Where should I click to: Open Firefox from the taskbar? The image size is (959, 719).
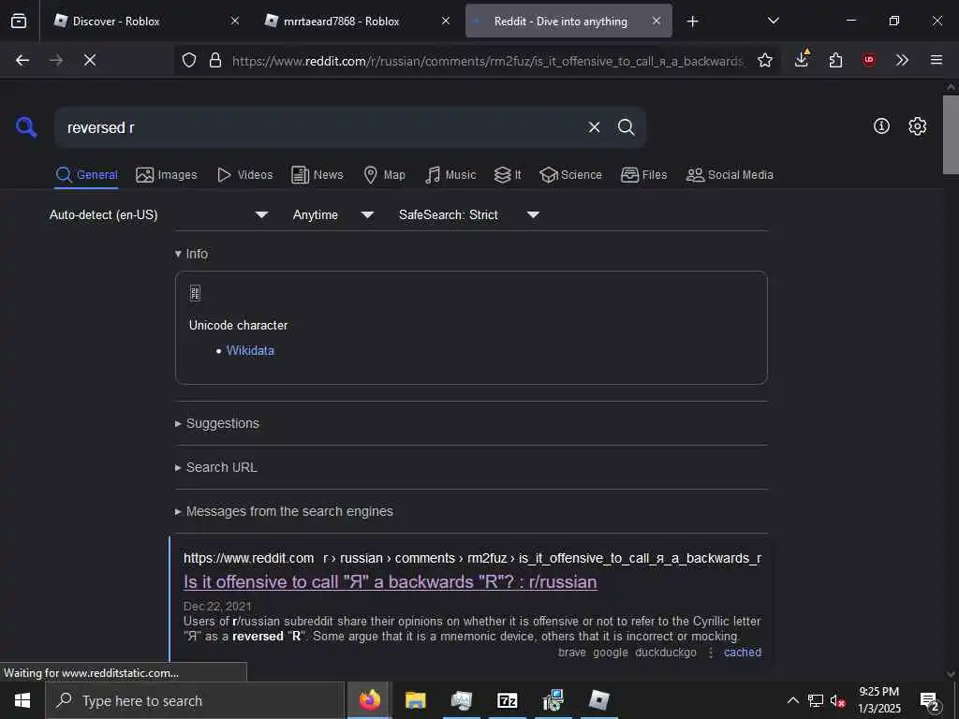(369, 700)
